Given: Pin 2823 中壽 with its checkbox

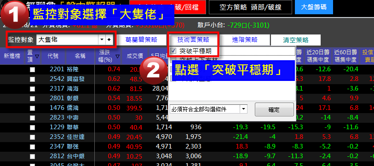Looking at the screenshot, I should tap(33, 118).
